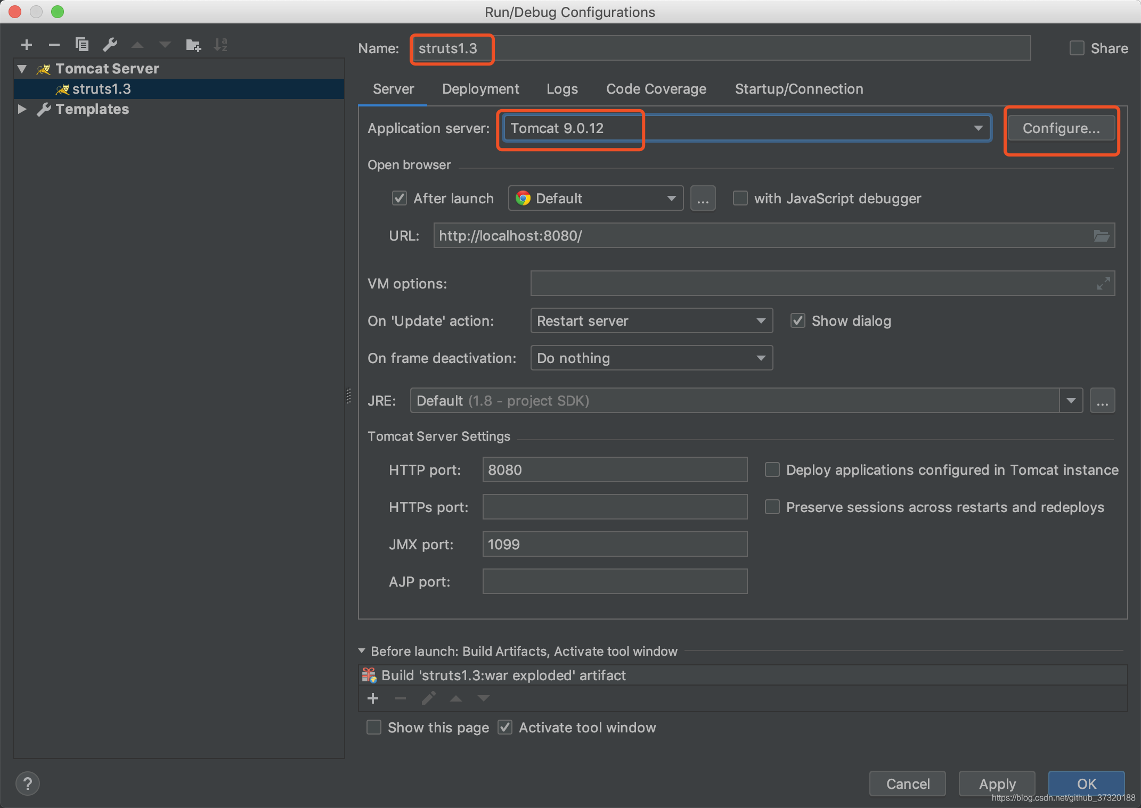Open the Application server dropdown

pyautogui.click(x=746, y=128)
